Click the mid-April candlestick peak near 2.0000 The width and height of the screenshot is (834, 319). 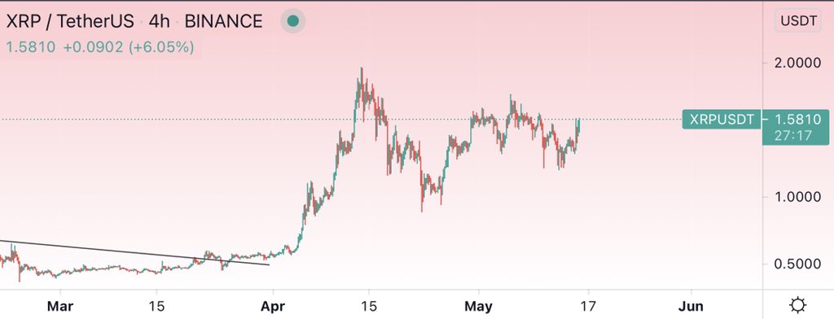click(x=362, y=74)
